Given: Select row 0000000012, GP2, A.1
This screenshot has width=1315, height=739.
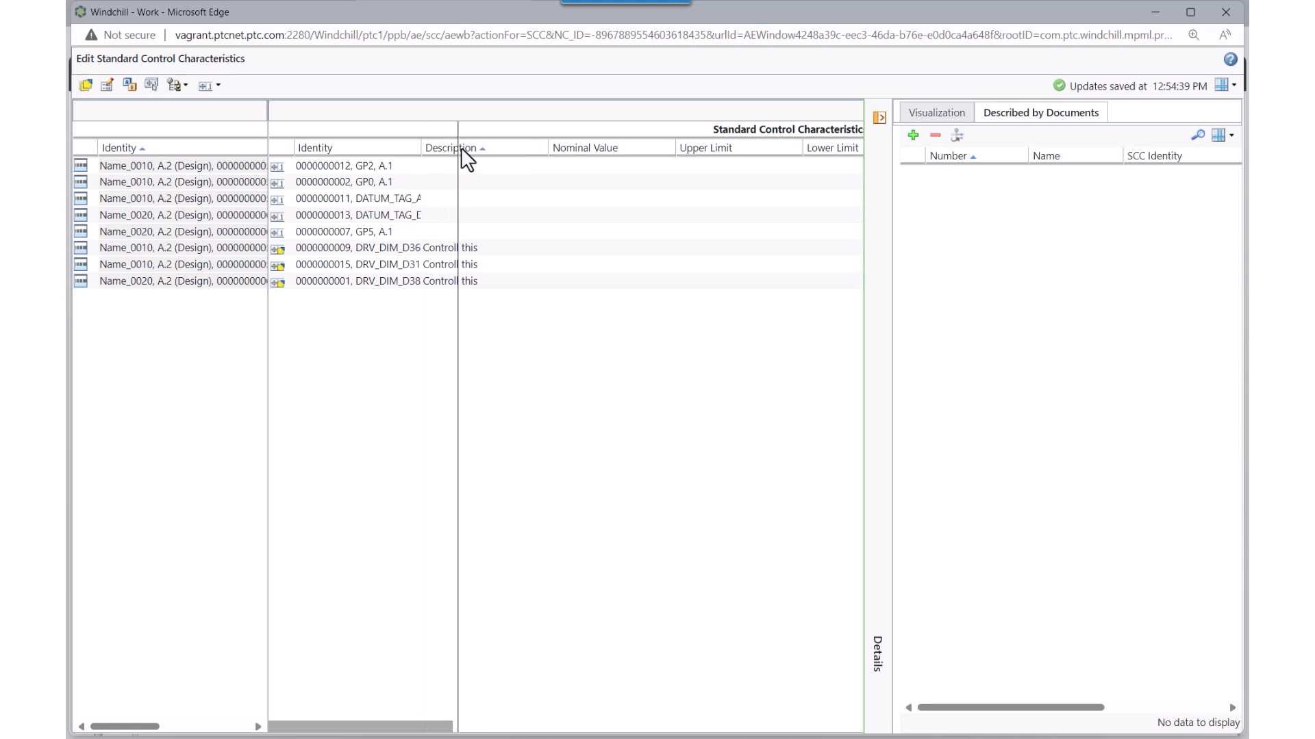Looking at the screenshot, I should click(566, 166).
